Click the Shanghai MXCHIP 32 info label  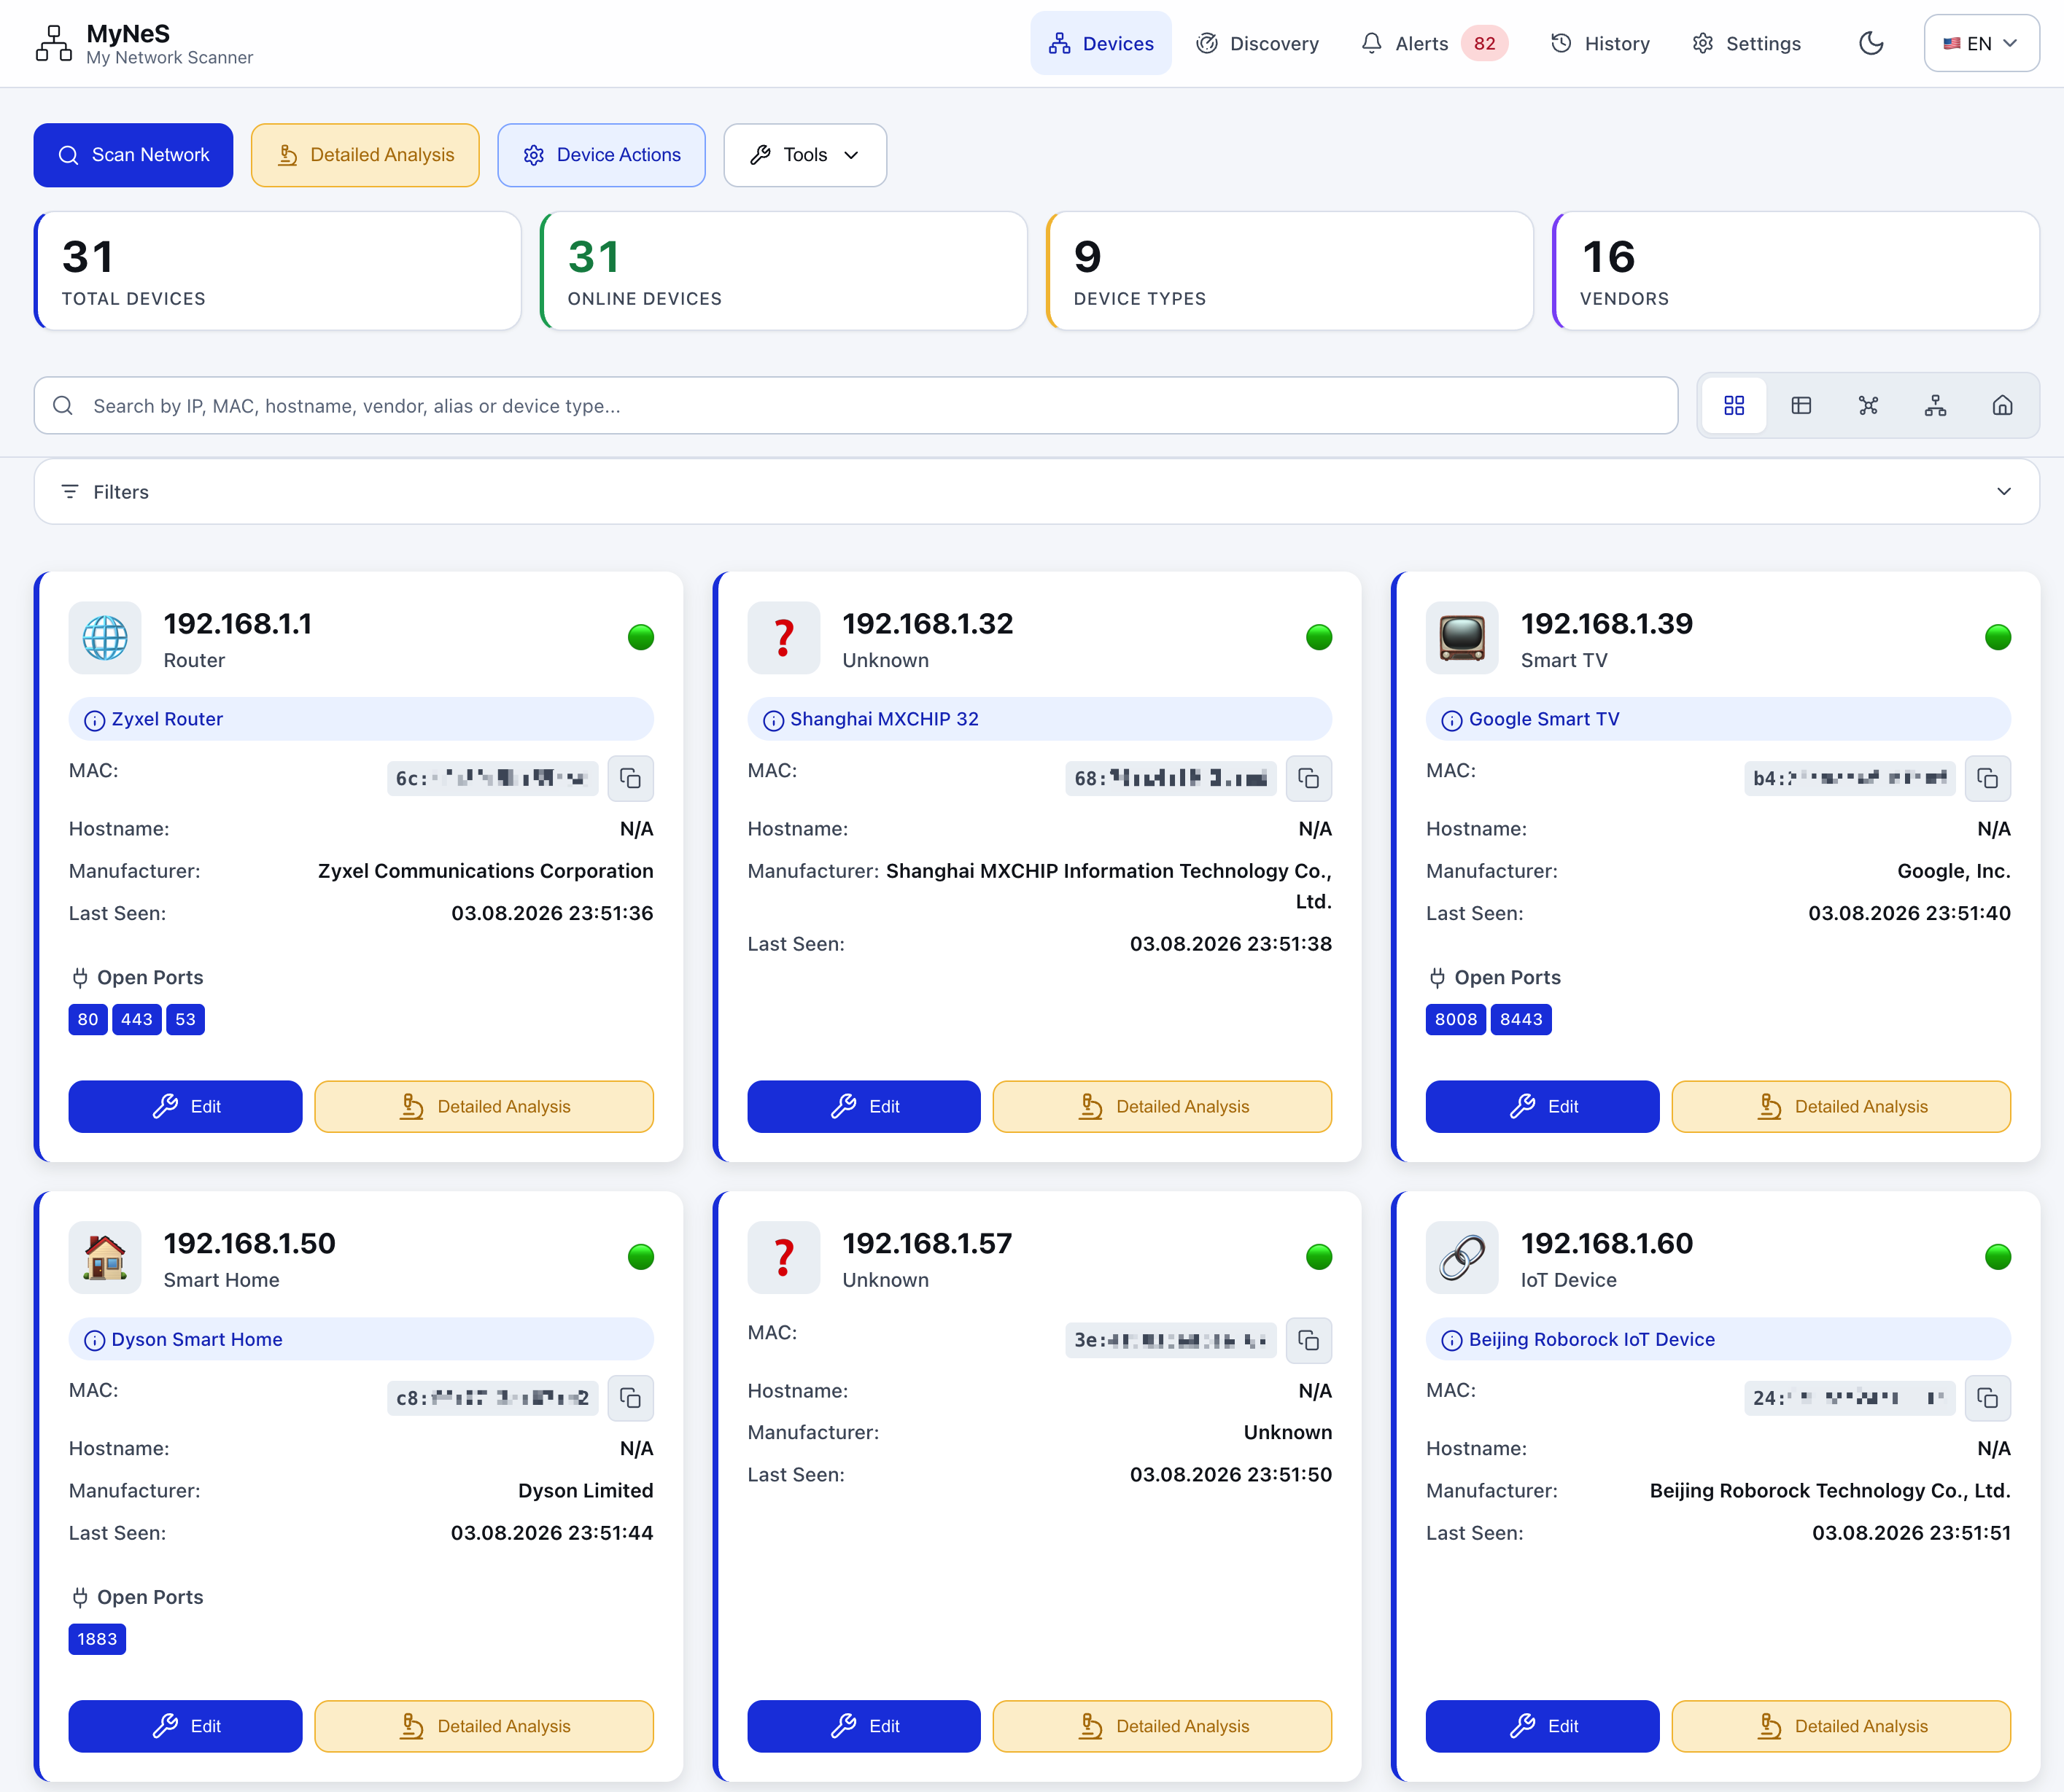coord(1039,719)
